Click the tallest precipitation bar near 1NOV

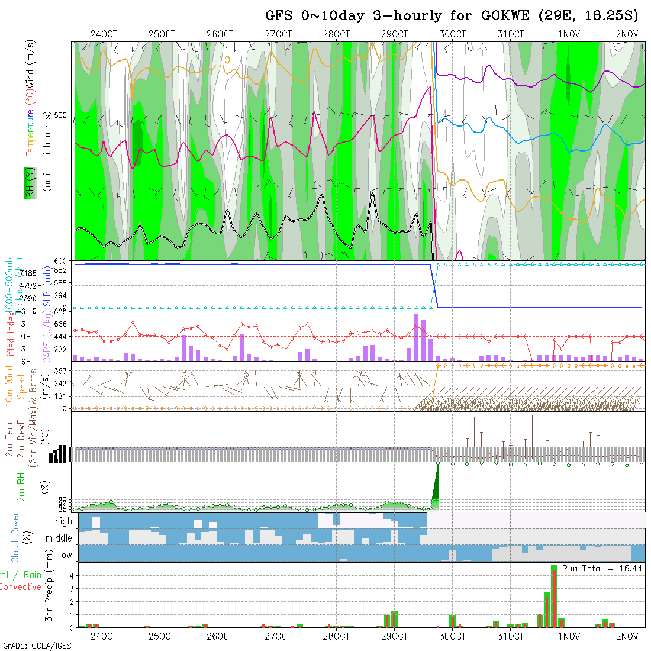click(x=555, y=597)
